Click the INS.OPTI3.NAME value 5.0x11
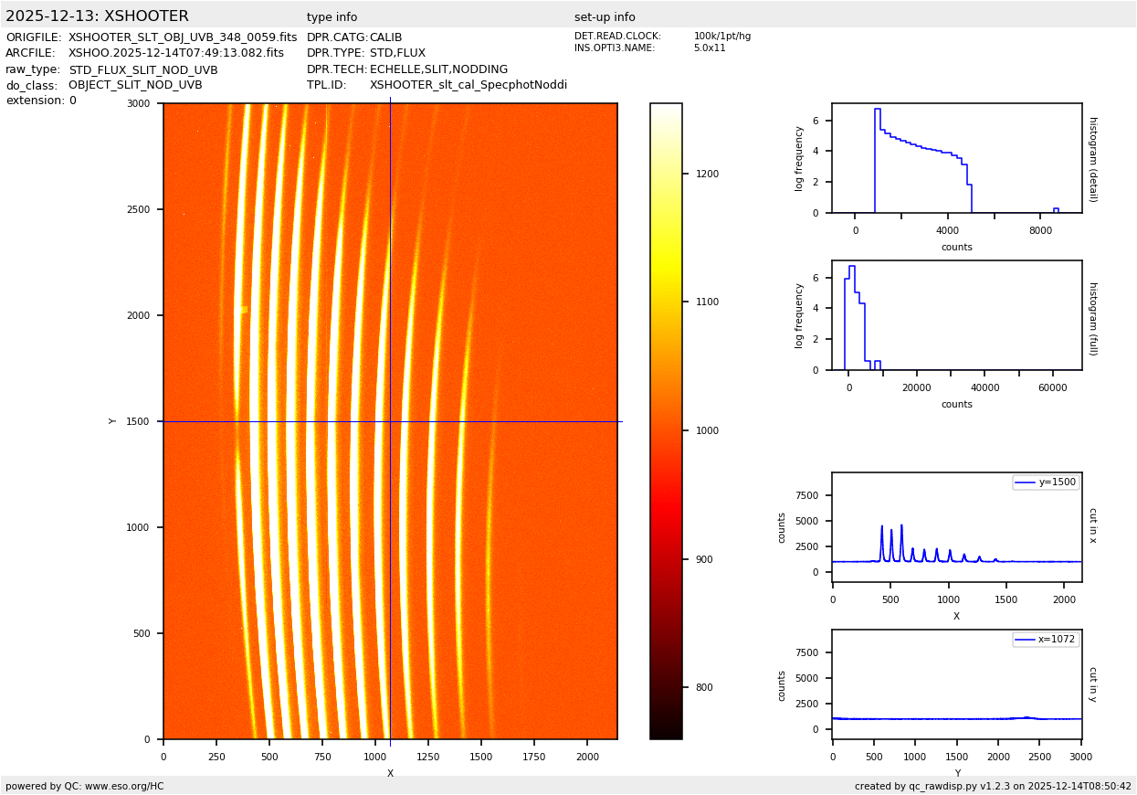The height and width of the screenshot is (795, 1137). coord(710,48)
